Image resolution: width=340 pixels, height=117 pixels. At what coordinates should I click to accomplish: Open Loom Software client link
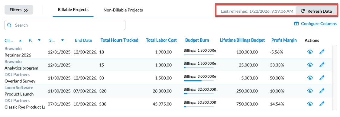click(x=19, y=88)
